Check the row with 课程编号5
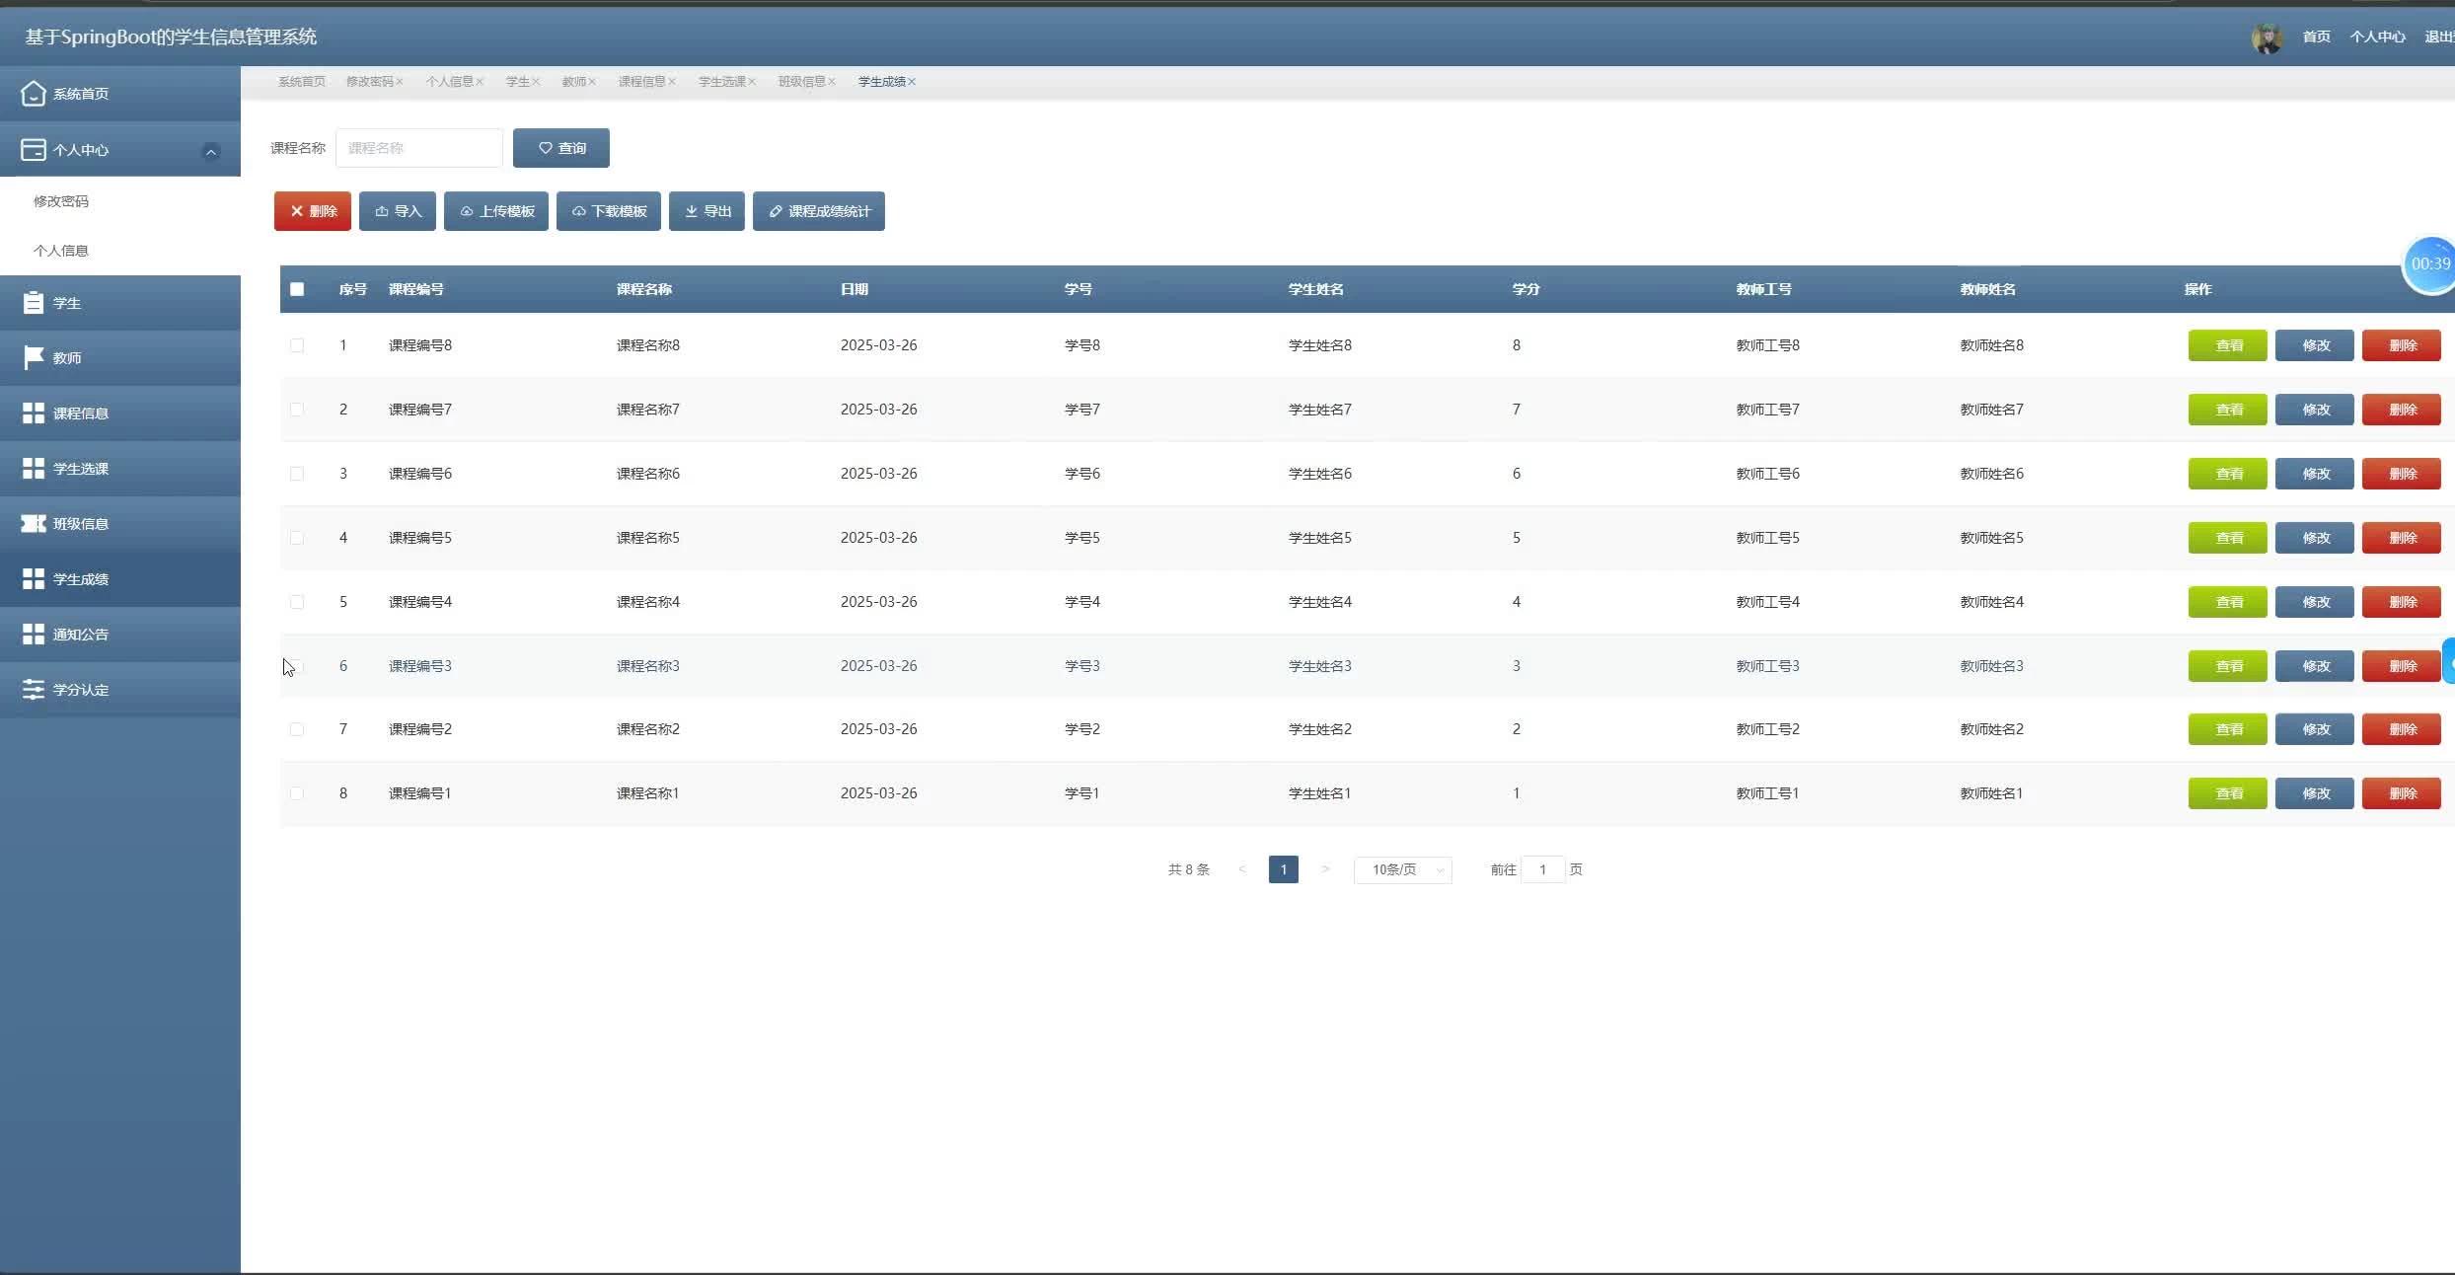Screen dimensions: 2455x1275 297,538
